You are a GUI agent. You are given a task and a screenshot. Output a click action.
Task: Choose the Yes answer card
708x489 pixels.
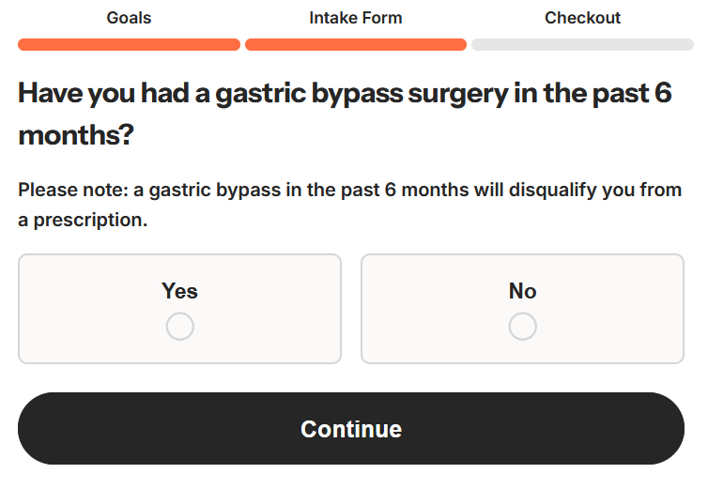[x=179, y=308]
